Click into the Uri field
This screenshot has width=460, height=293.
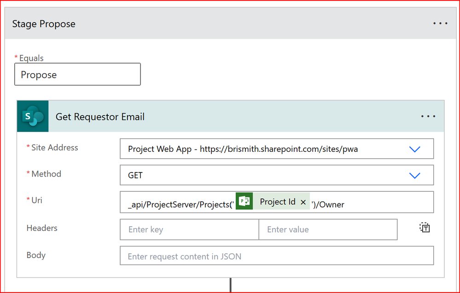click(277, 202)
